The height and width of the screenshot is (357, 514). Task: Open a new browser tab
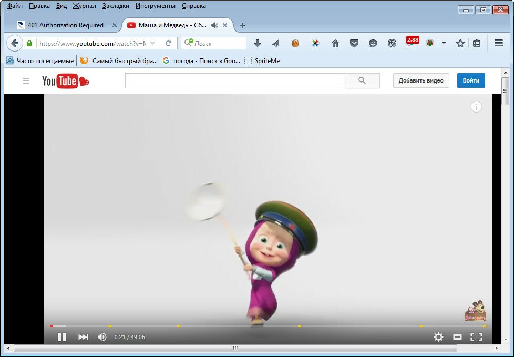point(242,25)
